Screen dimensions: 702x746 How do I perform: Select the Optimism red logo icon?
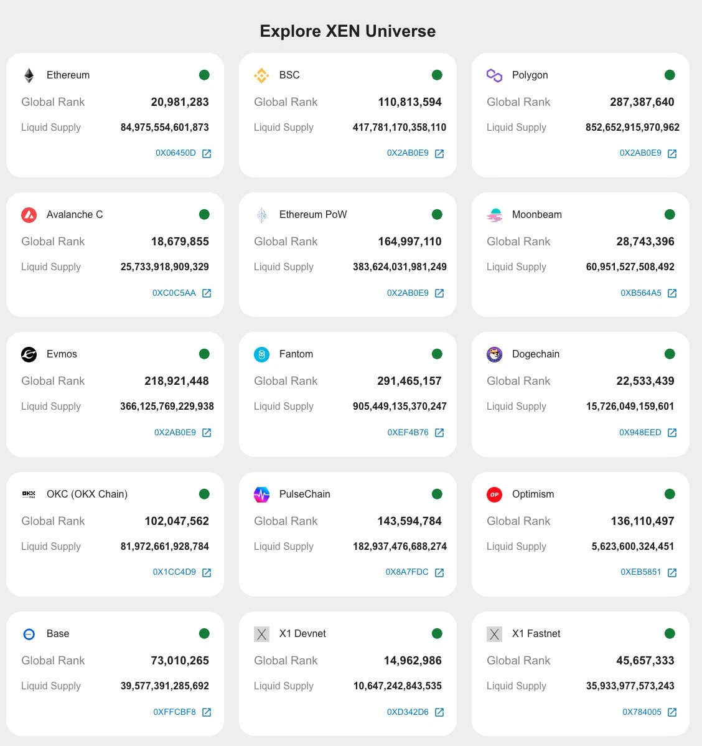(x=494, y=494)
